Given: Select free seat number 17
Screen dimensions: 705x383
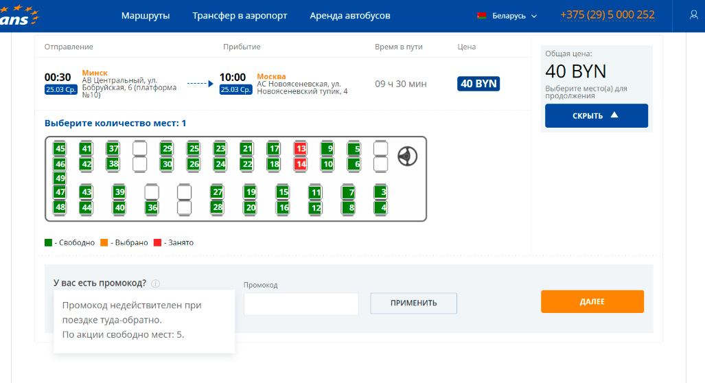Looking at the screenshot, I should coord(274,148).
